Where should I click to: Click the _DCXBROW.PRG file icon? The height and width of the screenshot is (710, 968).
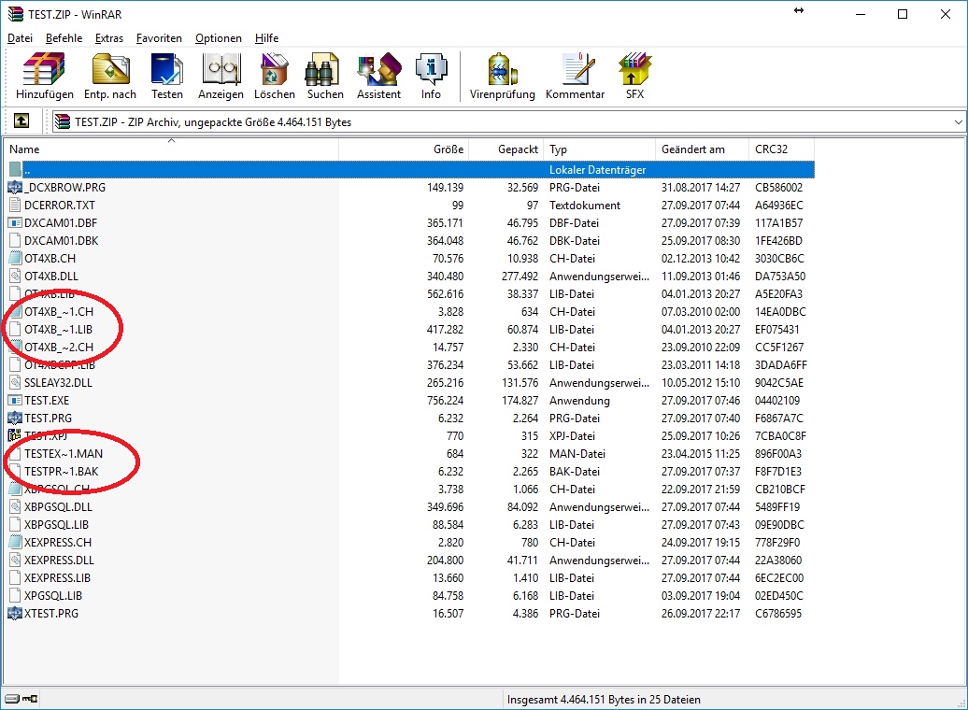(x=15, y=187)
